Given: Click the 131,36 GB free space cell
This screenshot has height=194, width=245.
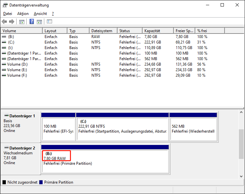Looking at the screenshot, I should click(184, 64).
